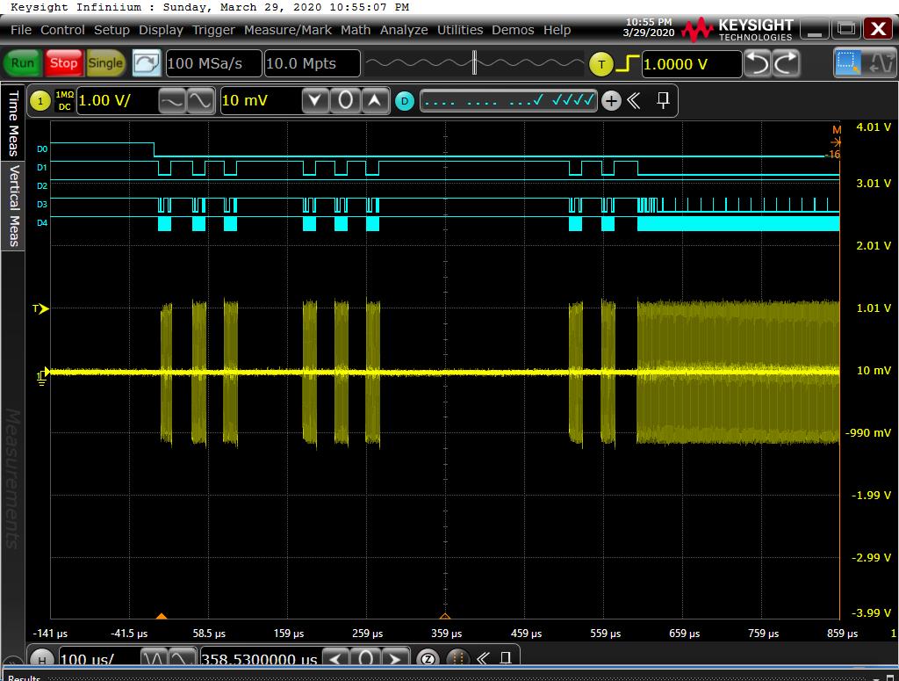The height and width of the screenshot is (681, 899).
Task: Toggle 1MΩ DC input coupling
Action: (x=65, y=101)
